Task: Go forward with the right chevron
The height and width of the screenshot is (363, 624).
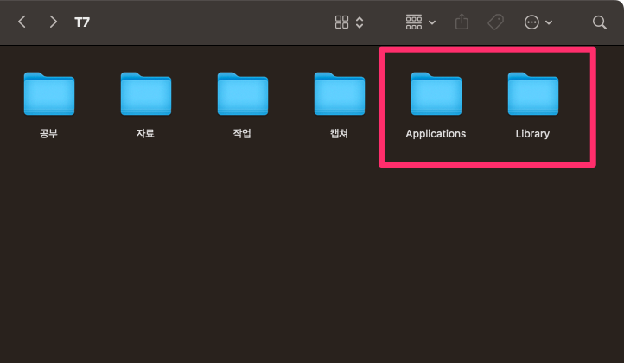Action: [x=53, y=22]
